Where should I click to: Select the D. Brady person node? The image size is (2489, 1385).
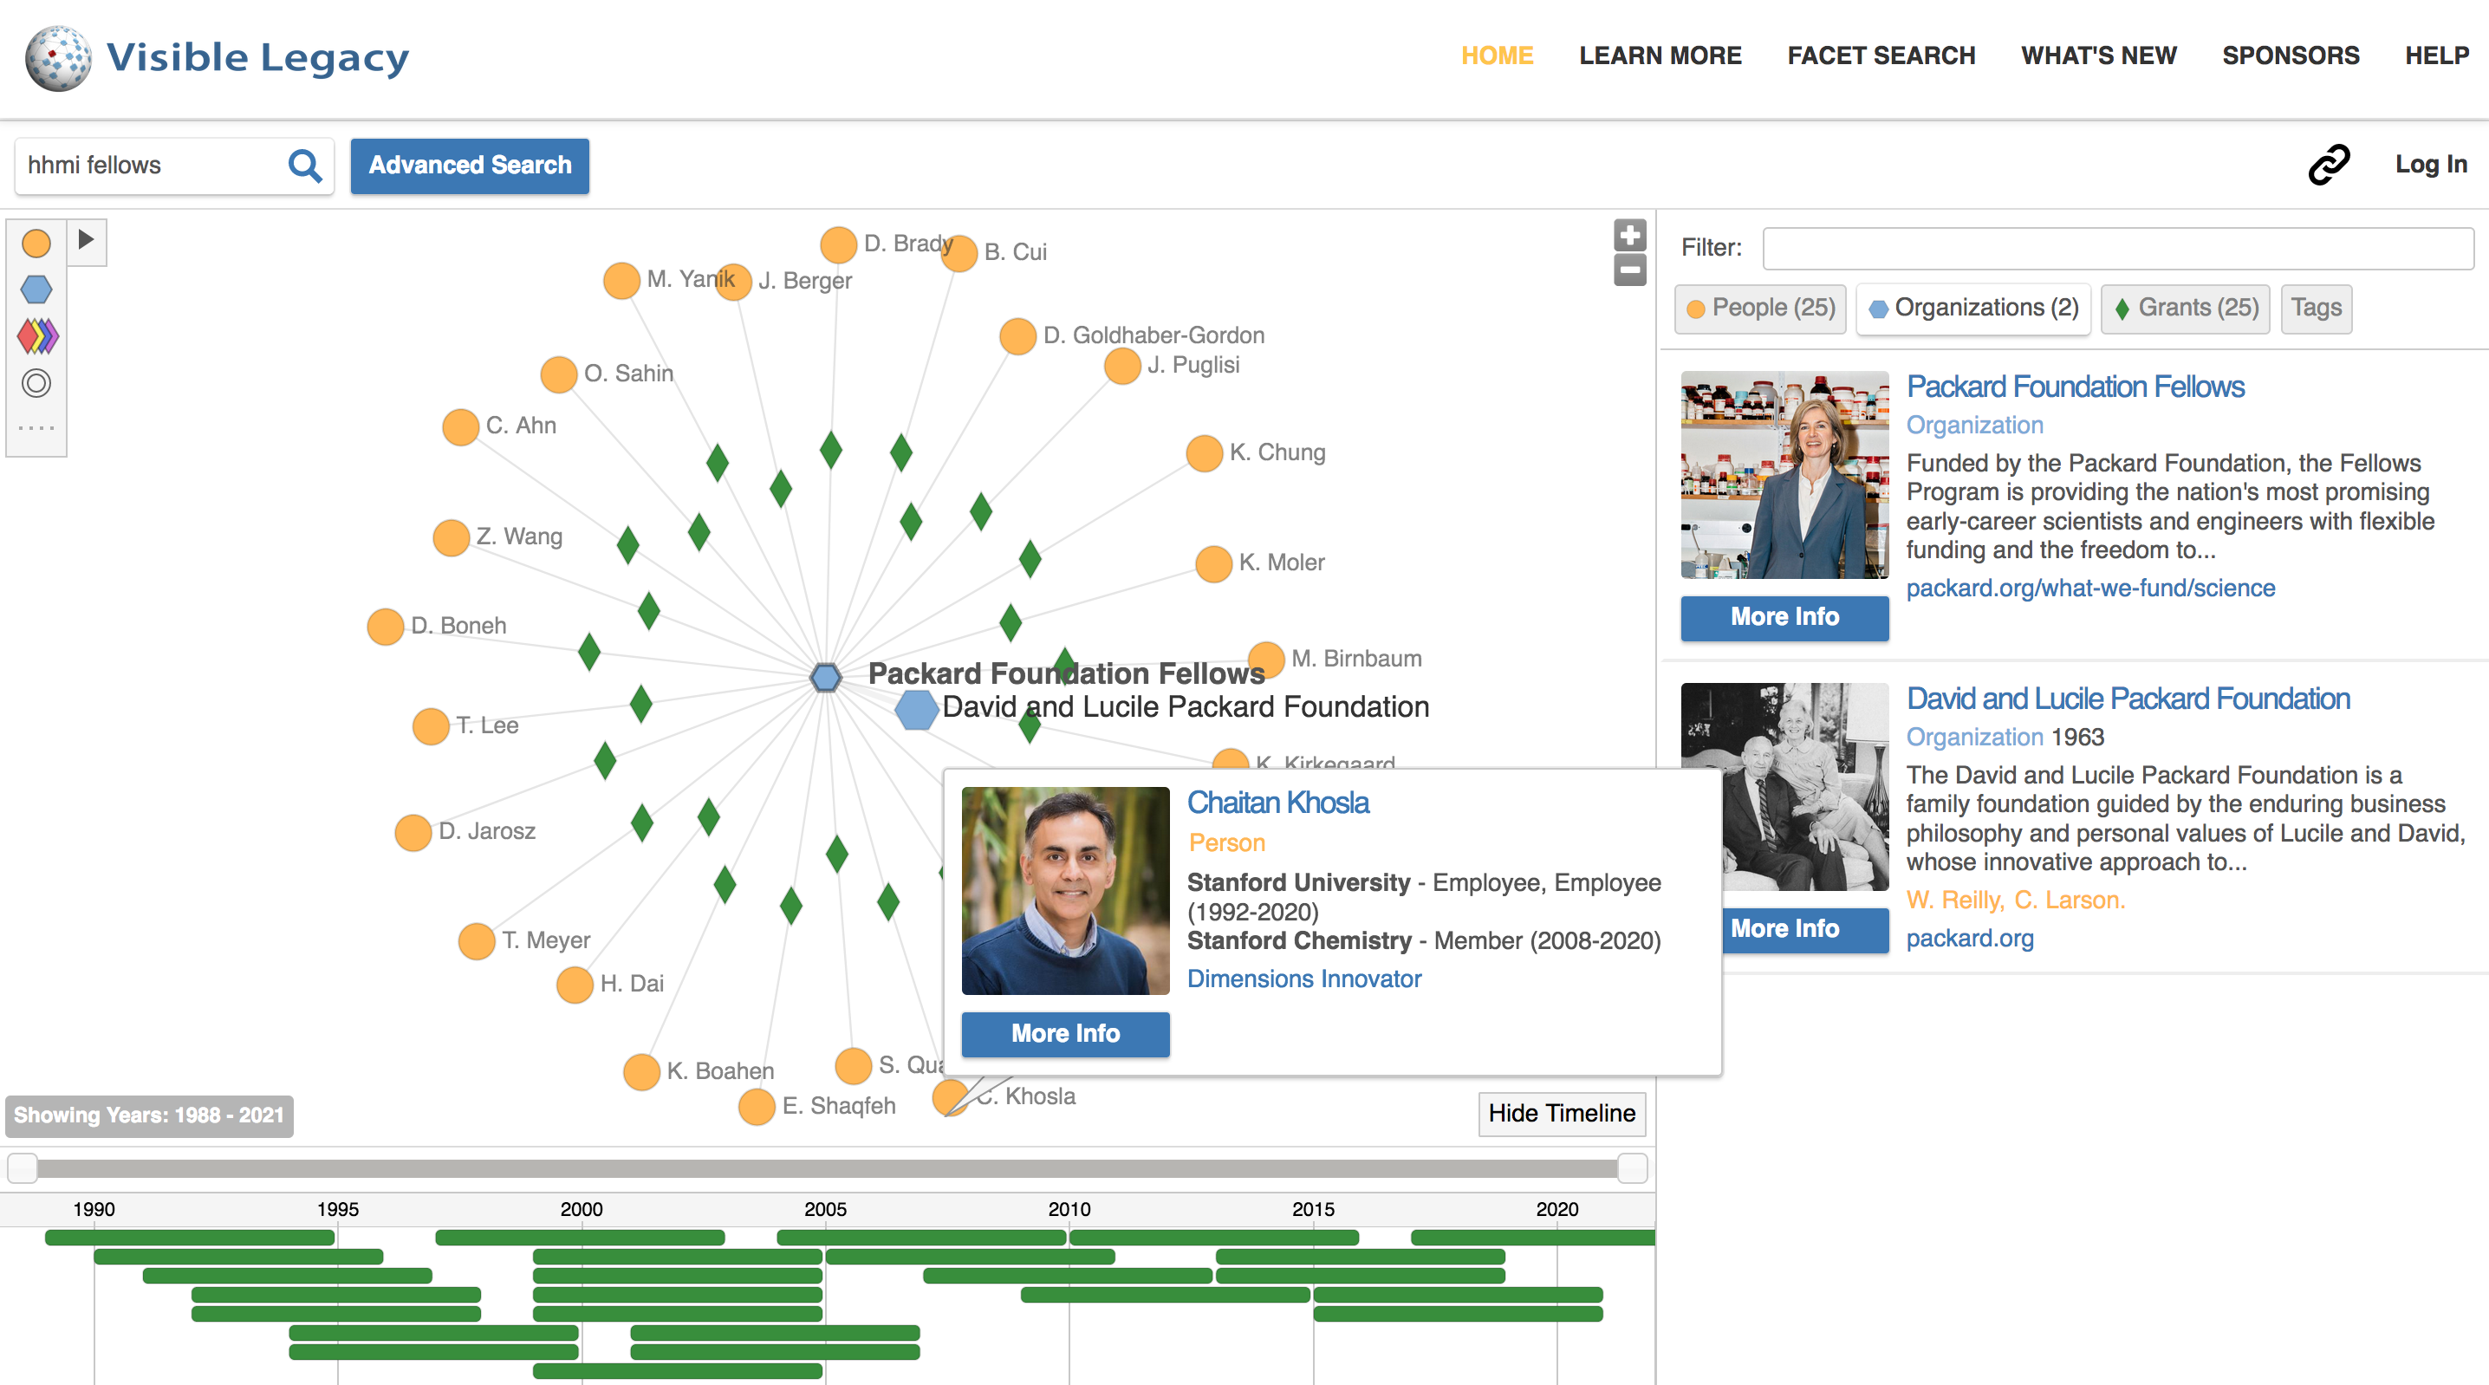[x=838, y=244]
